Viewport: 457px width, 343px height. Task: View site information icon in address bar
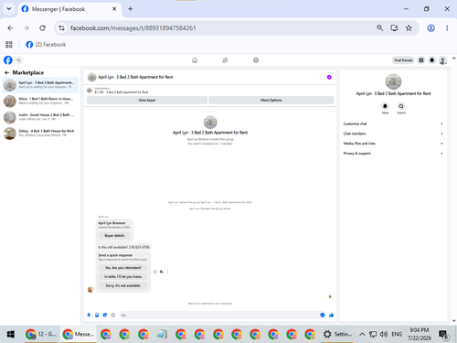pos(61,28)
